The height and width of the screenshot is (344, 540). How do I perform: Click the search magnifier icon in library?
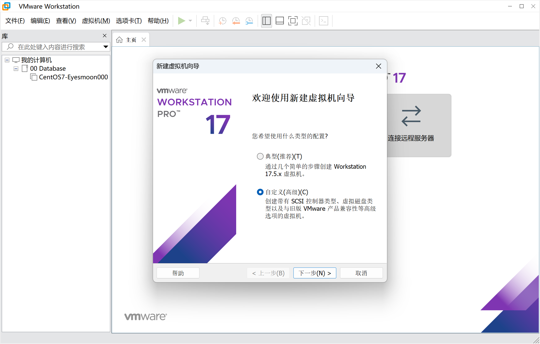pyautogui.click(x=10, y=47)
